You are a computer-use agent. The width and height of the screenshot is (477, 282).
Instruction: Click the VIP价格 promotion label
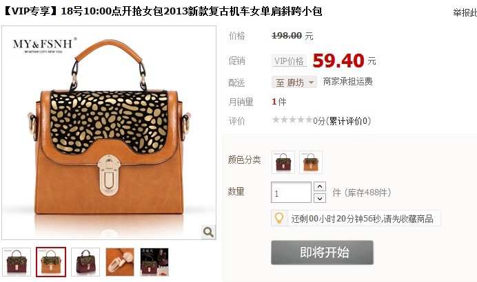289,61
